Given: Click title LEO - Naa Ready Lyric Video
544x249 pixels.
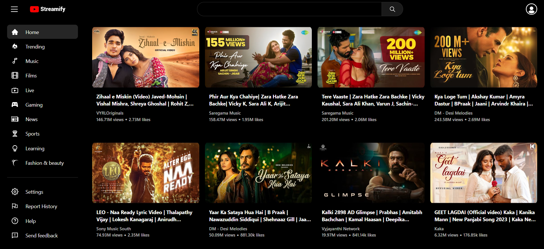Looking at the screenshot, I should (144, 216).
